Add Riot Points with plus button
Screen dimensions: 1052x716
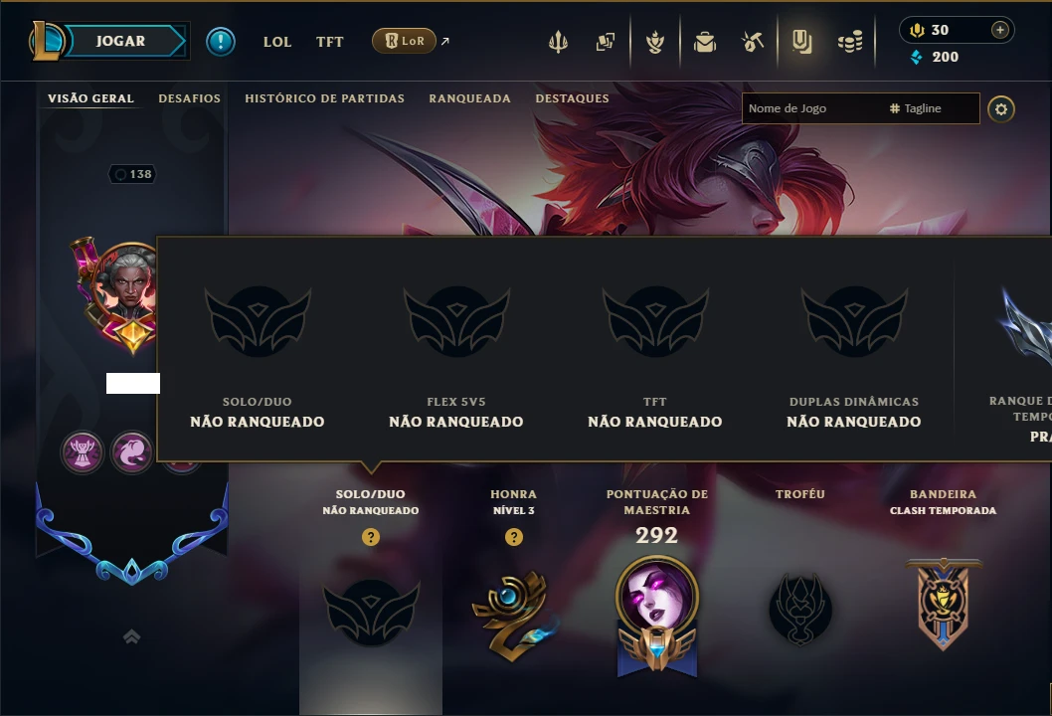tap(999, 30)
